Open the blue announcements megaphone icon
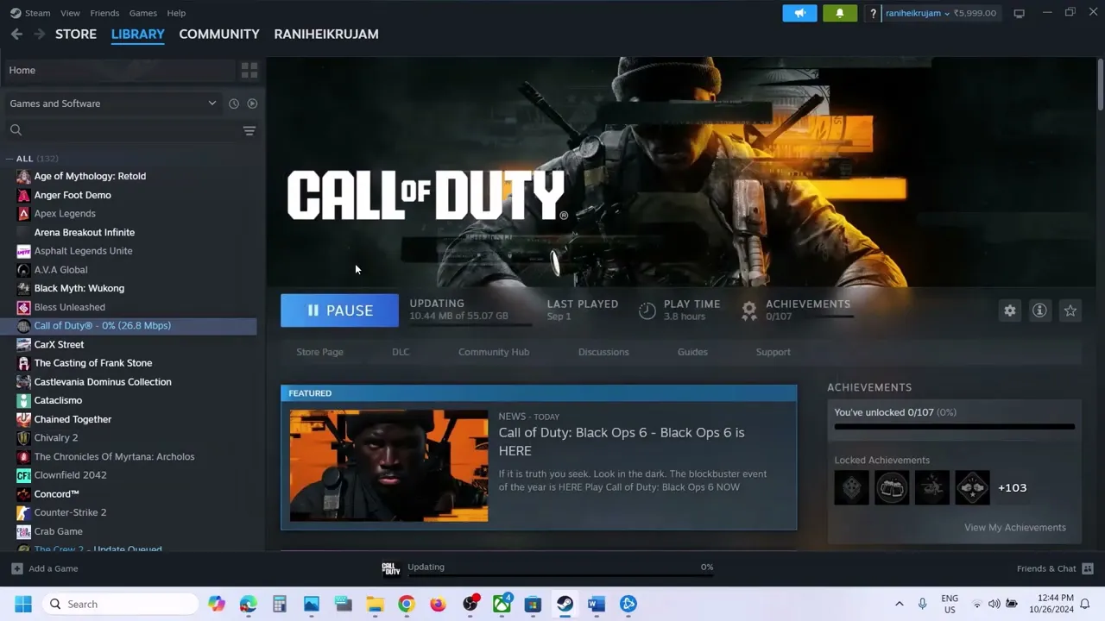Screen dimensions: 1105x621 [x=799, y=13]
